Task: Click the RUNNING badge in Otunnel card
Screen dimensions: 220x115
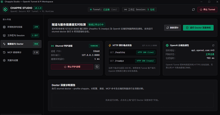Action: 94,46
